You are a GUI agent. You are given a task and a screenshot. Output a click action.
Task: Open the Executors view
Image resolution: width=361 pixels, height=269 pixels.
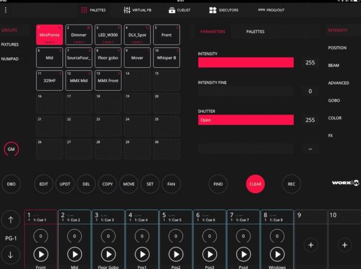[x=225, y=10]
